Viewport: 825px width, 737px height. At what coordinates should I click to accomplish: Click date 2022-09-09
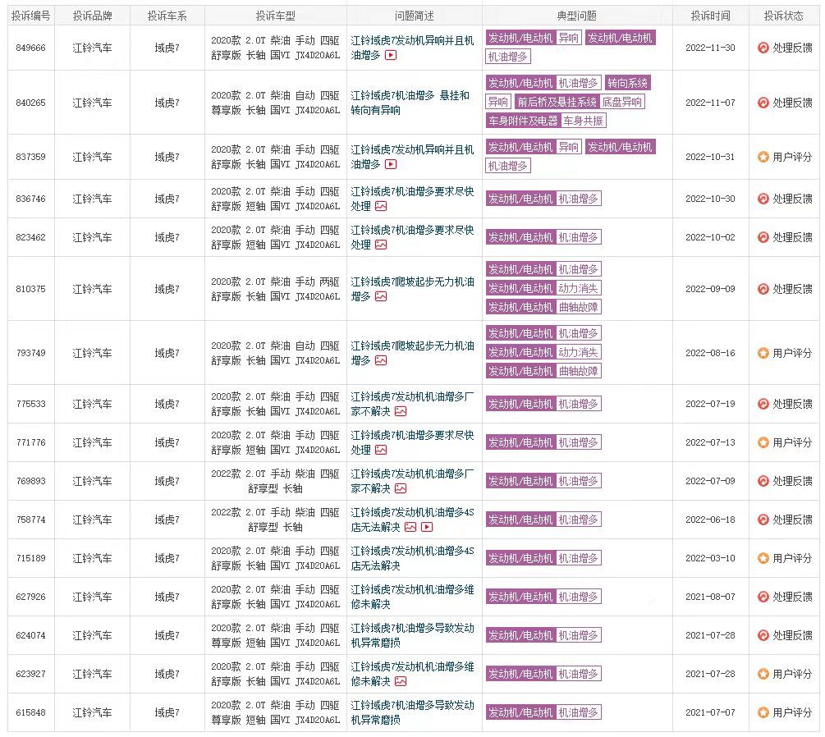tap(710, 289)
